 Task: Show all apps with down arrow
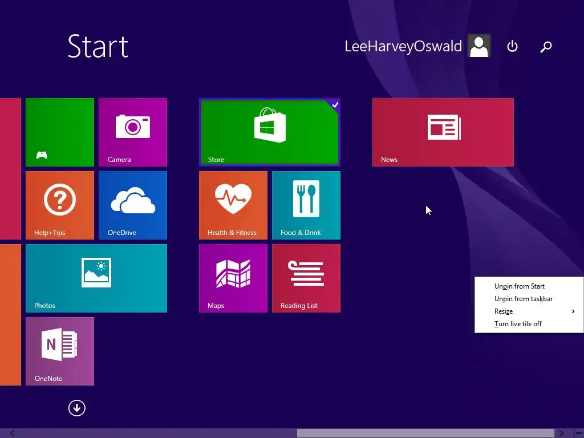(x=77, y=408)
